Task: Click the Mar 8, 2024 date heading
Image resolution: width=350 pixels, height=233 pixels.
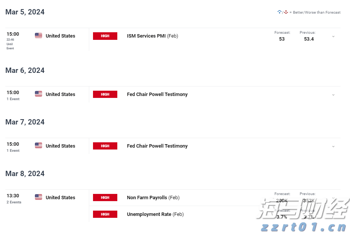Action: click(x=25, y=174)
